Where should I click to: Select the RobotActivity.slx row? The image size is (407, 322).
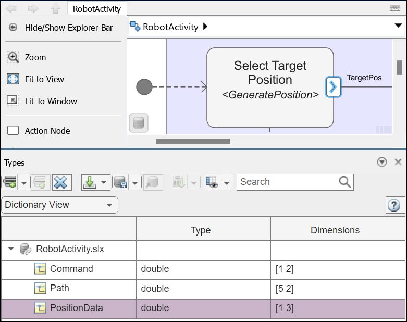203,250
